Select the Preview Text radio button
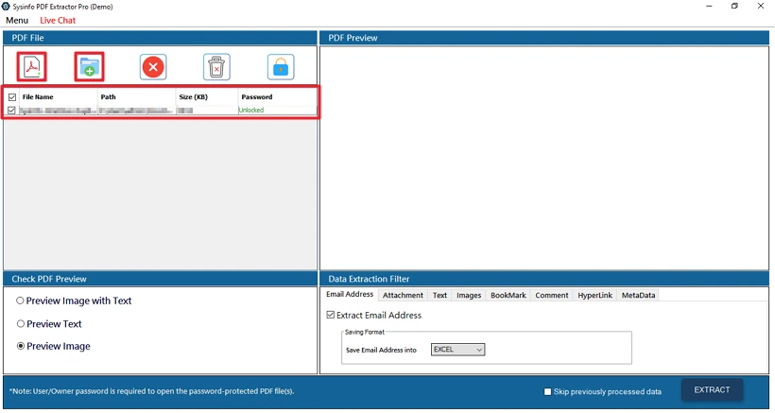 (x=21, y=323)
